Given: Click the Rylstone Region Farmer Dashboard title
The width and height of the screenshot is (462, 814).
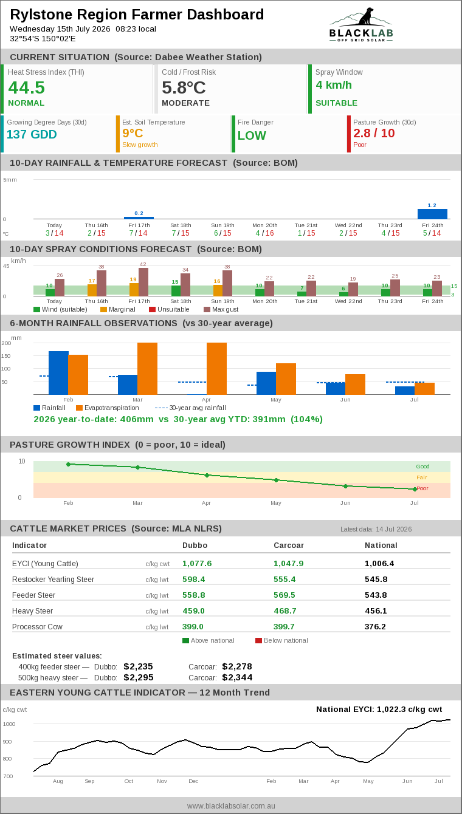Looking at the screenshot, I should (x=137, y=15).
